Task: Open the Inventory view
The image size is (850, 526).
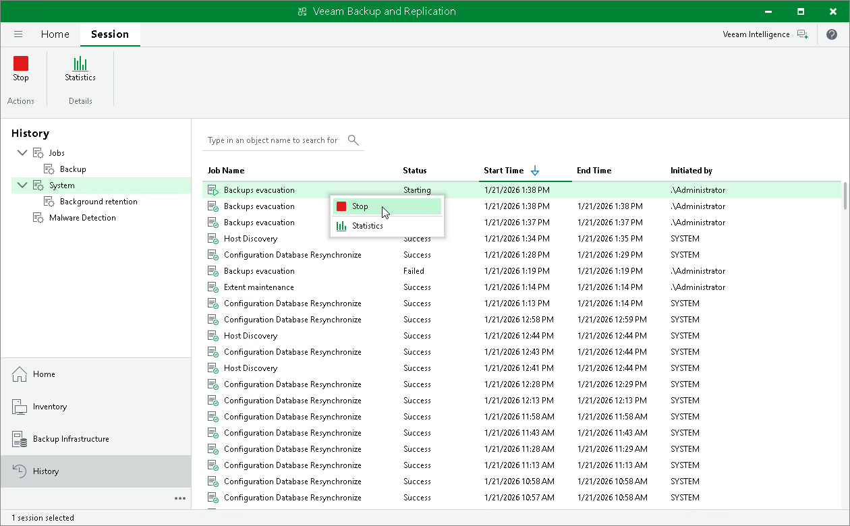Action: tap(96, 407)
